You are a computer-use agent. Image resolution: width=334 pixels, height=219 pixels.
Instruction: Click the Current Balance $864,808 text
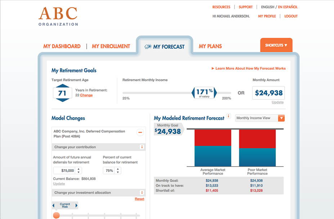[74, 179]
